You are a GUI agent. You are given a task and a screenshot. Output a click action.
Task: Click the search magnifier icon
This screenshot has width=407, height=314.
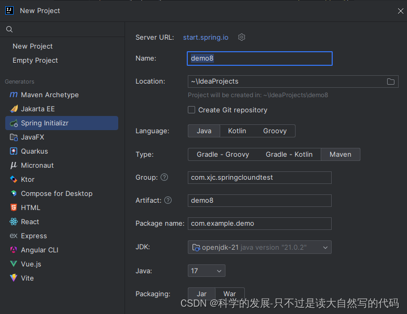(x=9, y=29)
